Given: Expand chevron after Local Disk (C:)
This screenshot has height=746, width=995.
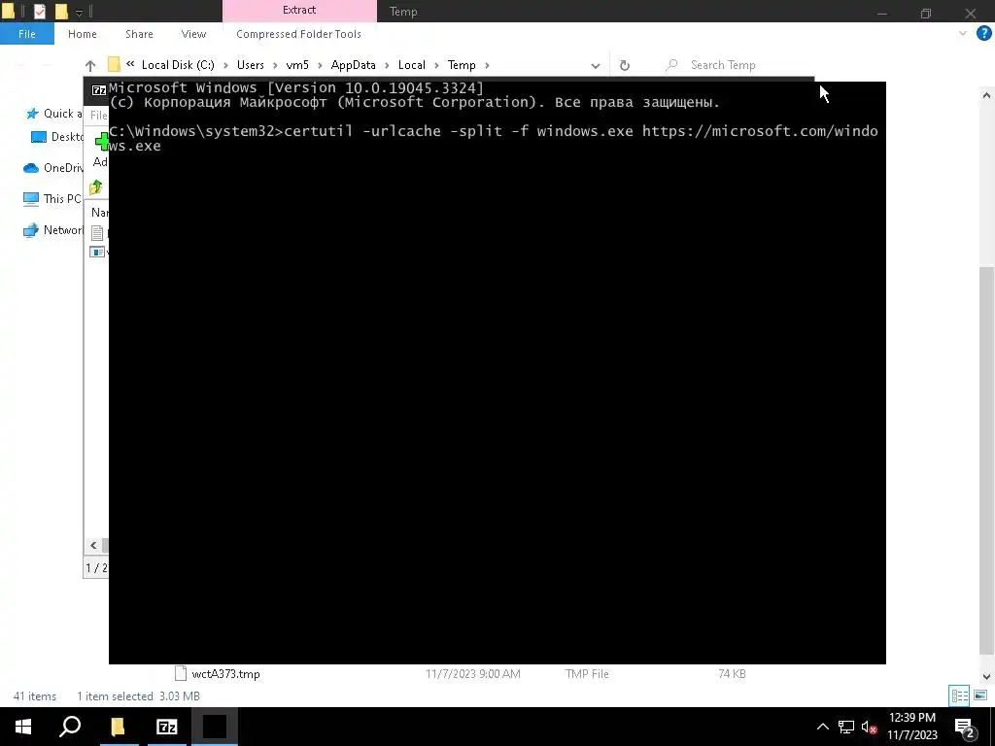Looking at the screenshot, I should pyautogui.click(x=225, y=65).
